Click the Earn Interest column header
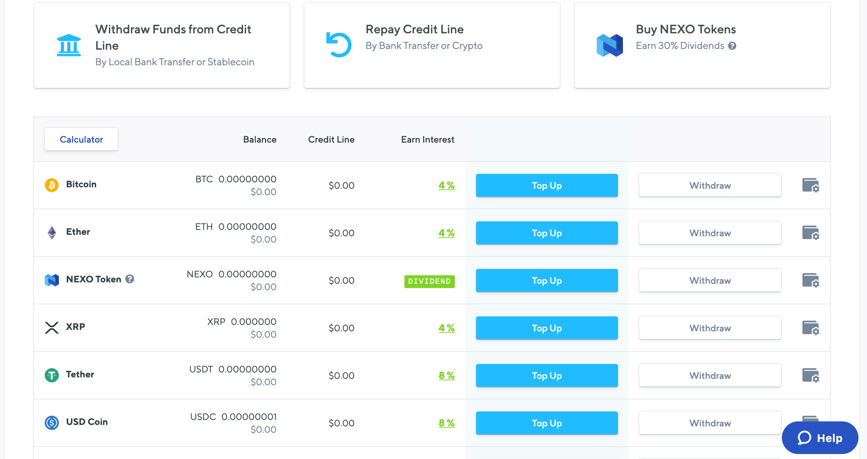This screenshot has width=867, height=459. tap(427, 139)
